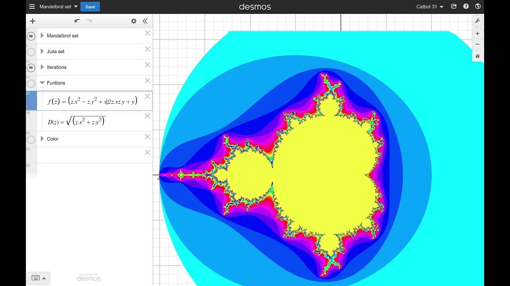Toggle visibility of Color folder
This screenshot has width=510, height=286.
31,139
